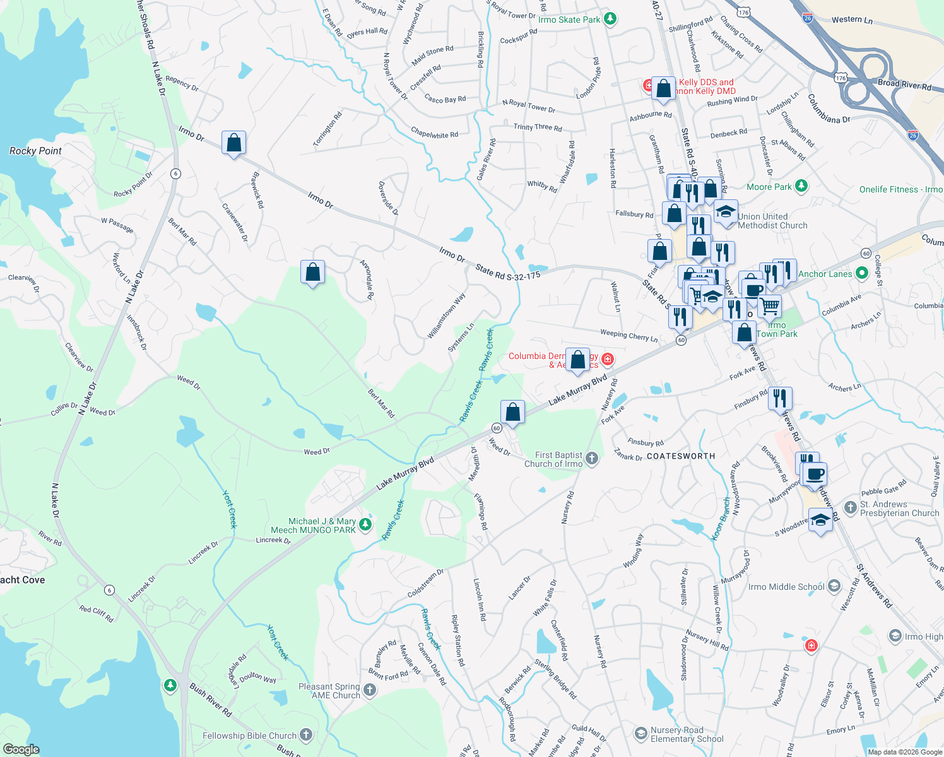The width and height of the screenshot is (944, 757).
Task: Click the Anchor Lanes park marker
Action: click(x=861, y=273)
